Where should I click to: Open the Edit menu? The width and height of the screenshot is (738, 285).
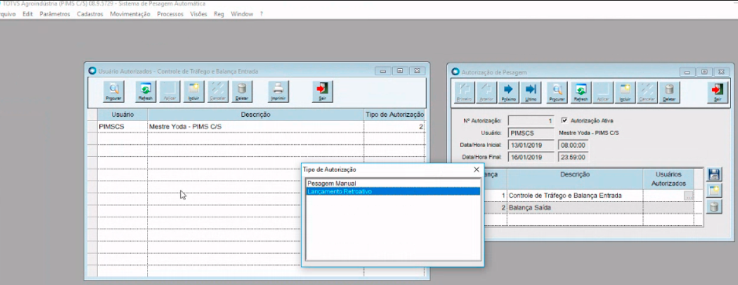tap(27, 14)
